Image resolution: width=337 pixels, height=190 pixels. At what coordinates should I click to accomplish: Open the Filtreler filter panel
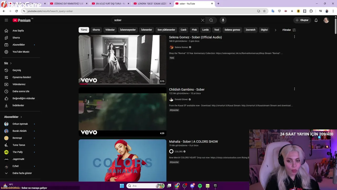coord(289,30)
